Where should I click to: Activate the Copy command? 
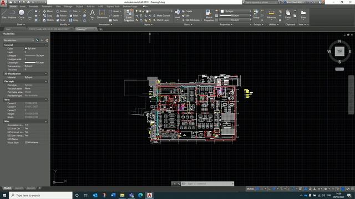pyautogui.click(x=48, y=15)
